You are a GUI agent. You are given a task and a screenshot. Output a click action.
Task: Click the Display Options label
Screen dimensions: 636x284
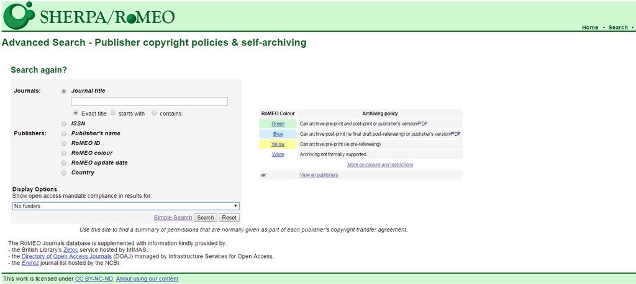point(35,189)
